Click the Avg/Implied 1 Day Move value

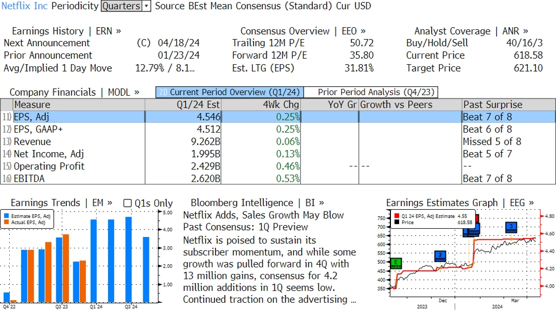(165, 68)
